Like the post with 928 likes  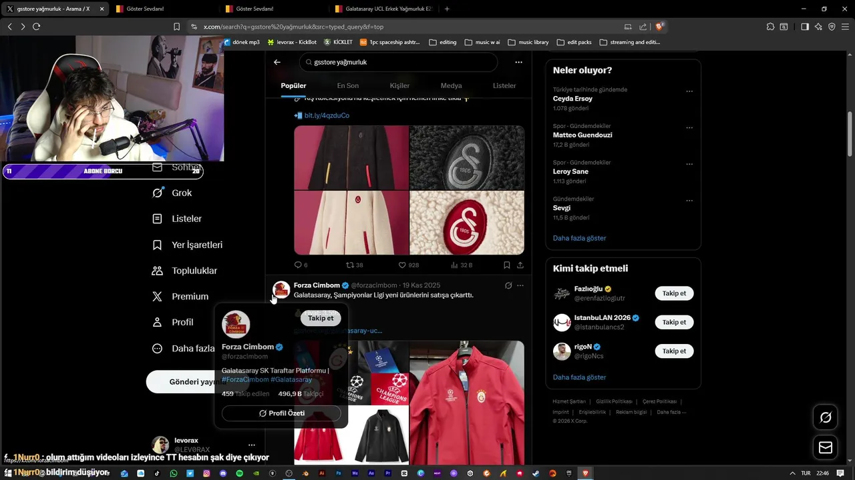pos(408,265)
